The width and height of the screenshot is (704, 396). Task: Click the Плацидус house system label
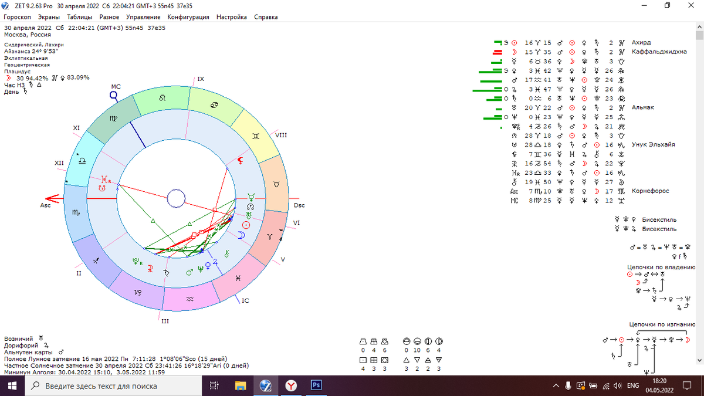click(x=17, y=71)
